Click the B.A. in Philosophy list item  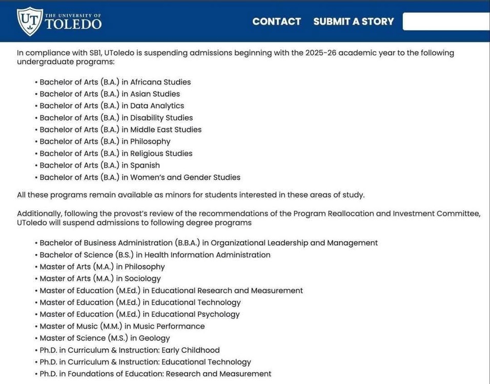tap(105, 141)
